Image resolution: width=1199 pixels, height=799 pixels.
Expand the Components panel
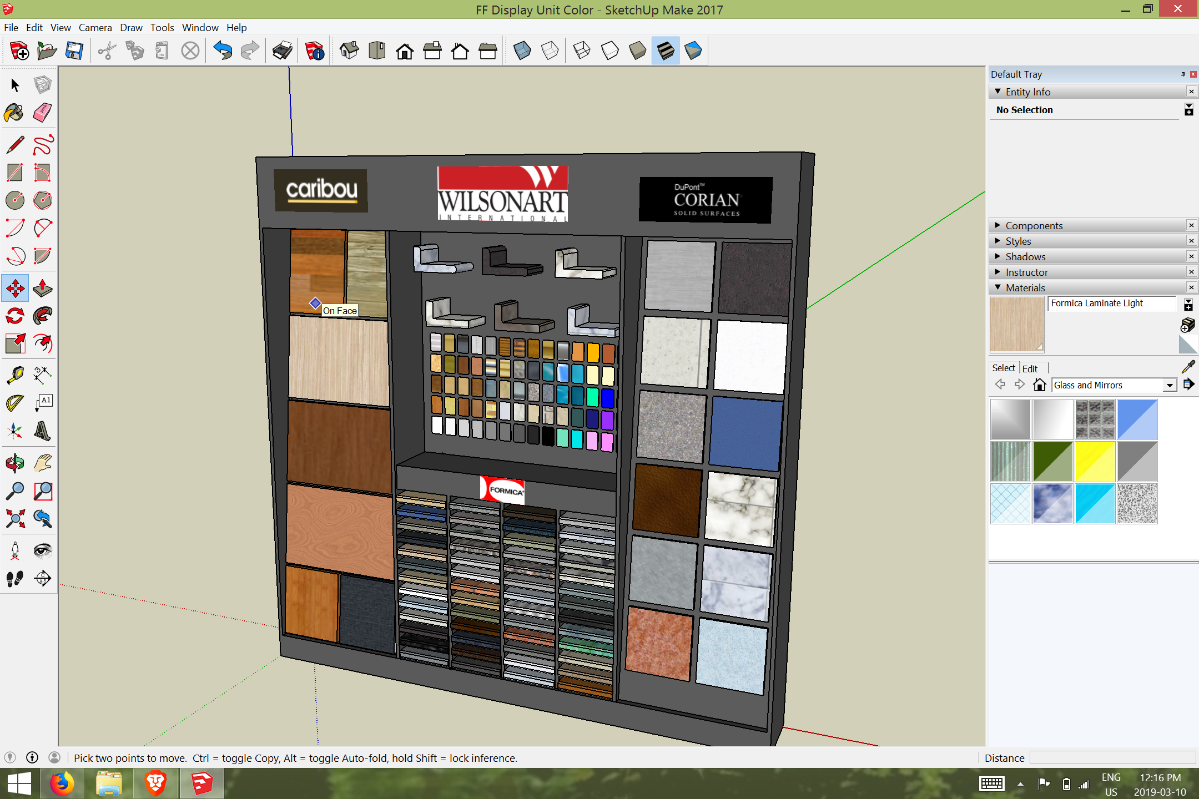pyautogui.click(x=1034, y=226)
